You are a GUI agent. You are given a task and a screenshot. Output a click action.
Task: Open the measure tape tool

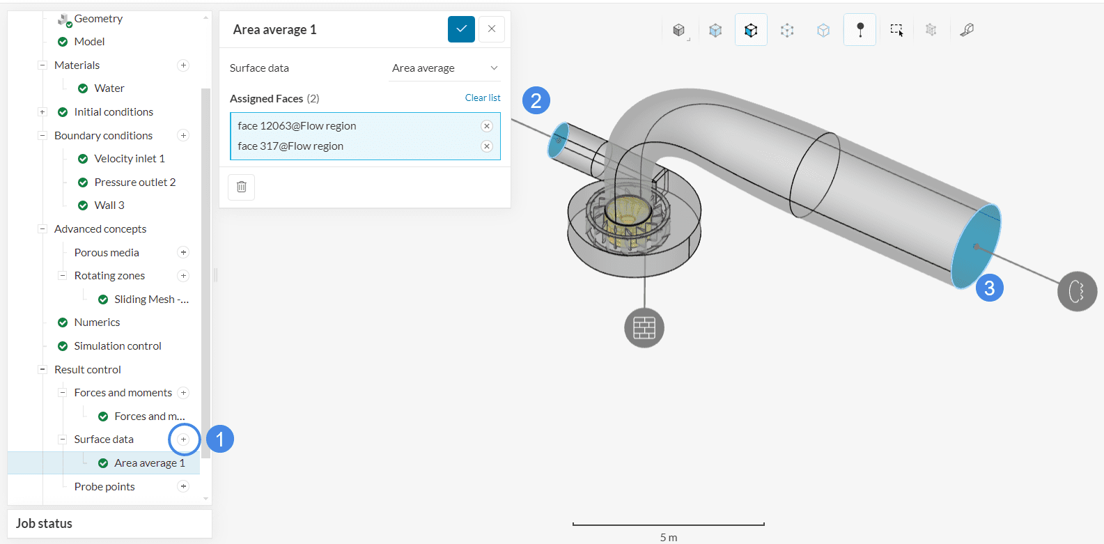(967, 30)
